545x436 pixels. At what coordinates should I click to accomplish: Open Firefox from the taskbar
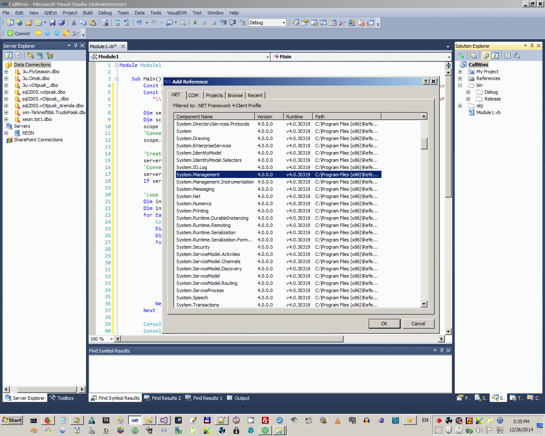[x=48, y=420]
